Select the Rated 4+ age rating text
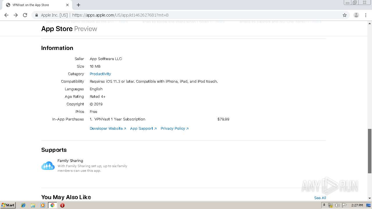The height and width of the screenshot is (209, 372). tap(98, 96)
